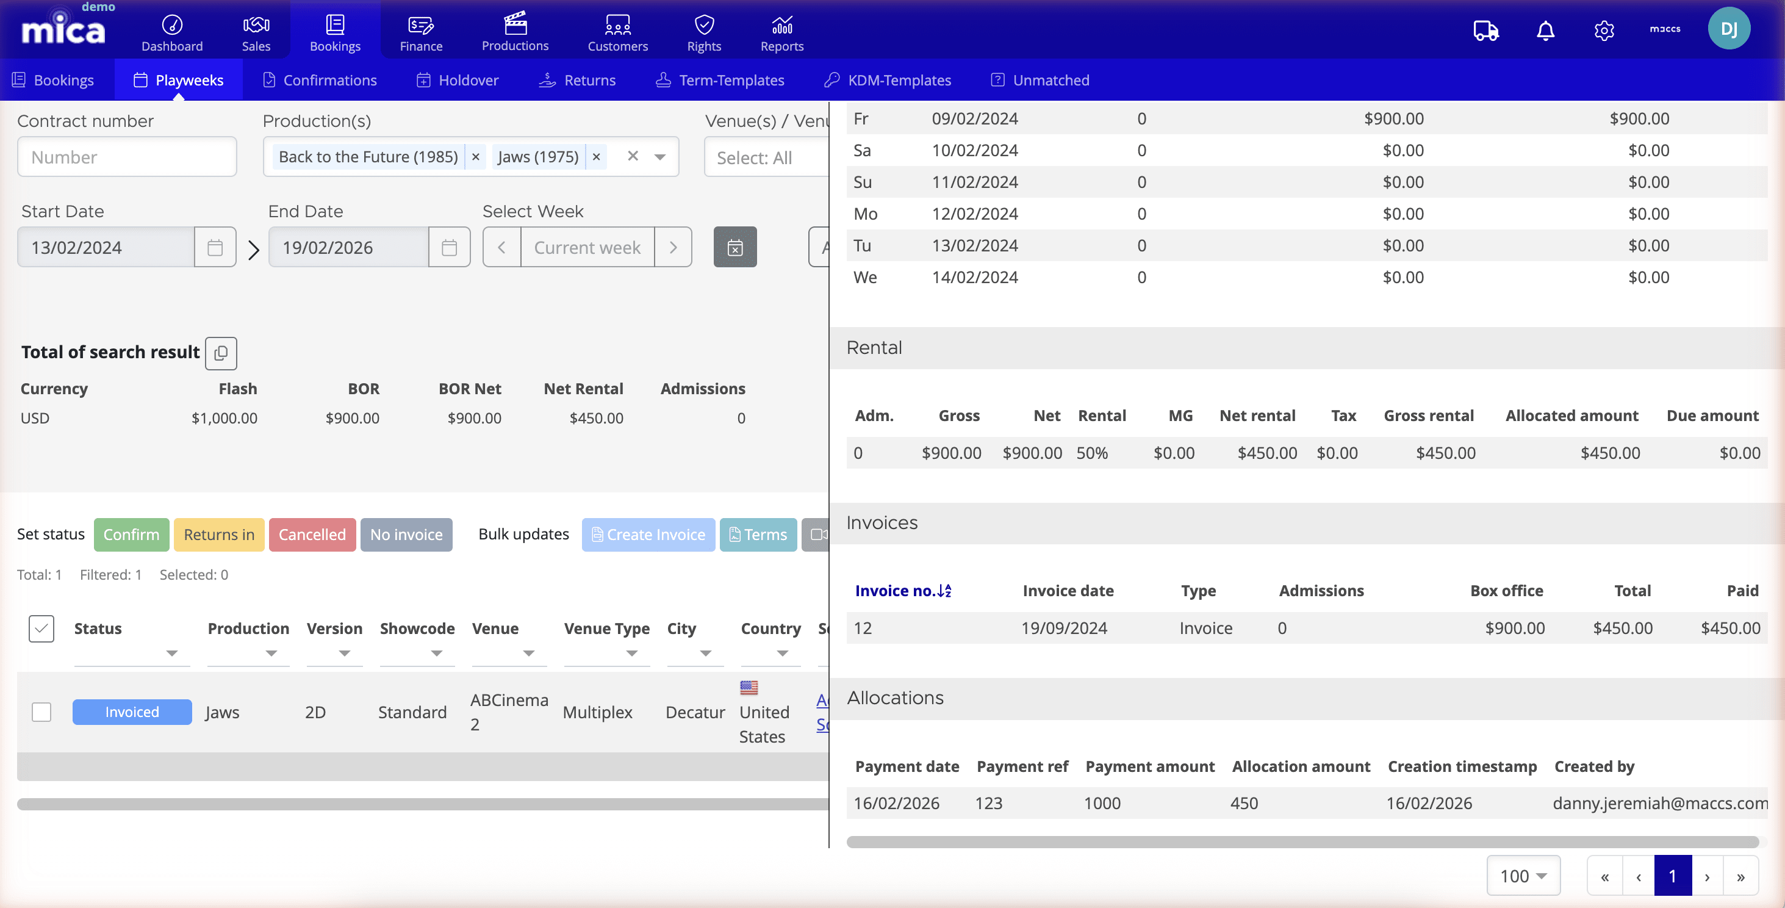Open the Productions module
The image size is (1785, 908).
(515, 31)
